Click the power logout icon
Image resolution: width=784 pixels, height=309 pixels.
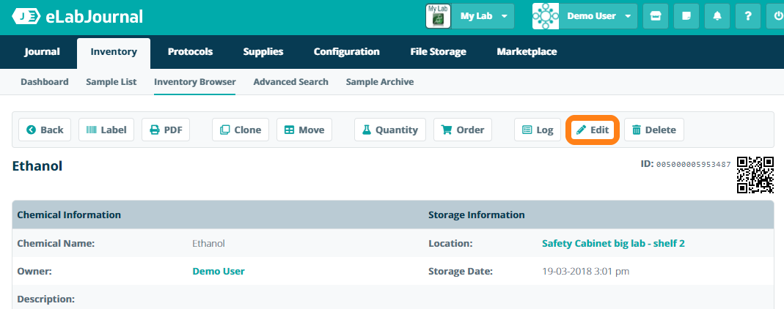point(777,16)
